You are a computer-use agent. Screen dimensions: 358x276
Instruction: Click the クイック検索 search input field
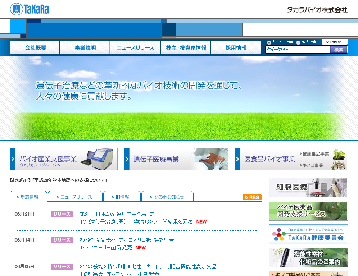coord(298,50)
